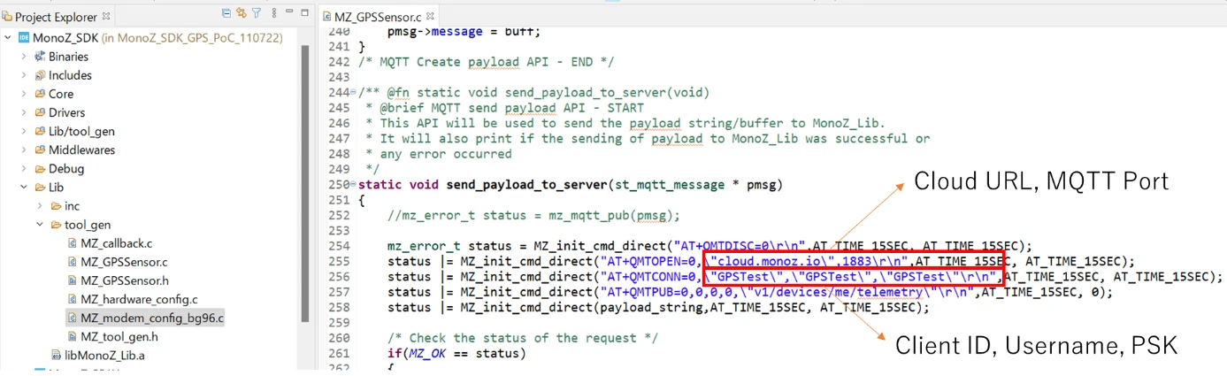Click the MZ_GPSSensor.c tab file icon
Viewport: 1227px width, 376px height.
coord(329,16)
